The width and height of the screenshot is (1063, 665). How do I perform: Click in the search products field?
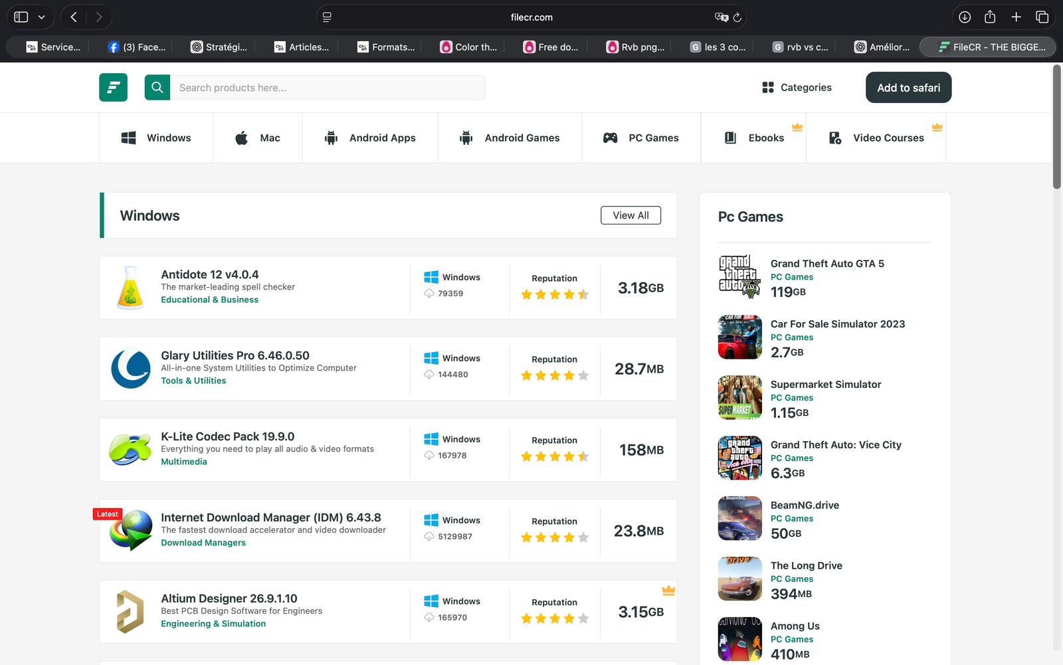point(328,87)
